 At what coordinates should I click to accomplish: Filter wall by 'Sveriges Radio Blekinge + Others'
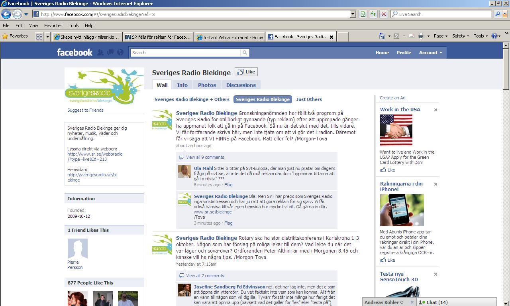point(192,99)
